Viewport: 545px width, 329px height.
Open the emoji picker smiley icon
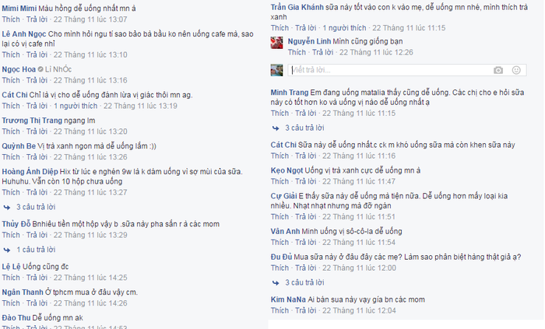516,70
